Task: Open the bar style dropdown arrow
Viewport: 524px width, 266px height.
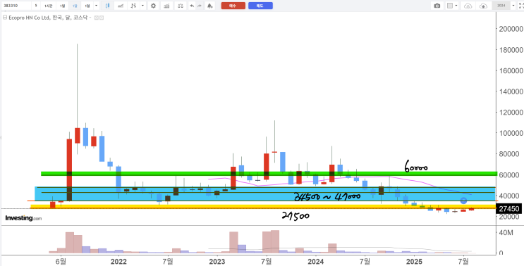Action: tap(143, 6)
